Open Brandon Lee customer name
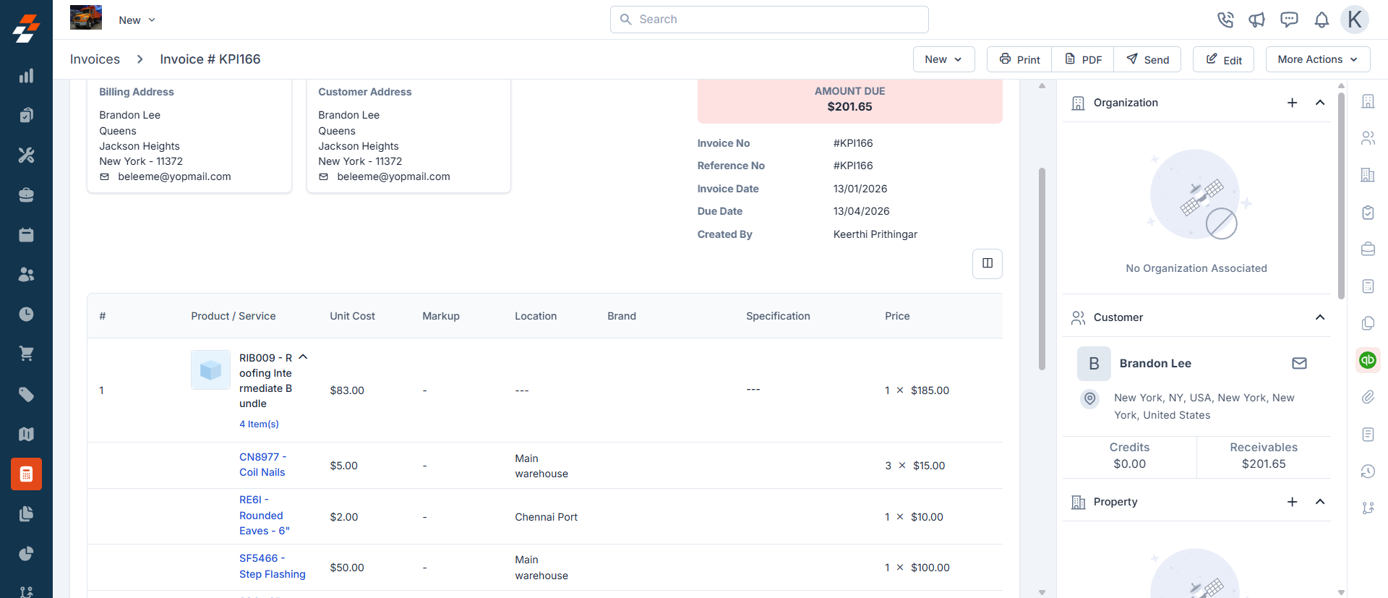The image size is (1388, 598). pyautogui.click(x=1155, y=364)
